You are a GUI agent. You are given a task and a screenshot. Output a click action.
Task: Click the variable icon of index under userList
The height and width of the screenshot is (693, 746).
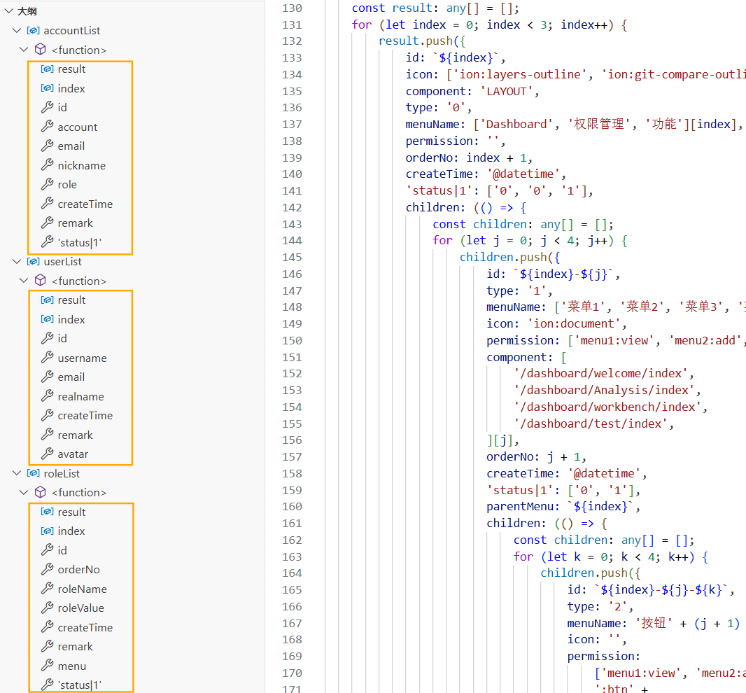(47, 319)
